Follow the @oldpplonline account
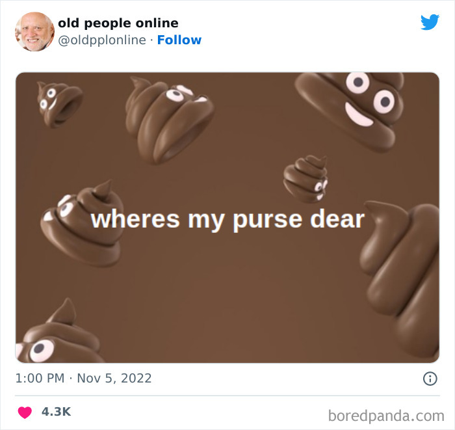This screenshot has height=430, width=455. pos(179,40)
